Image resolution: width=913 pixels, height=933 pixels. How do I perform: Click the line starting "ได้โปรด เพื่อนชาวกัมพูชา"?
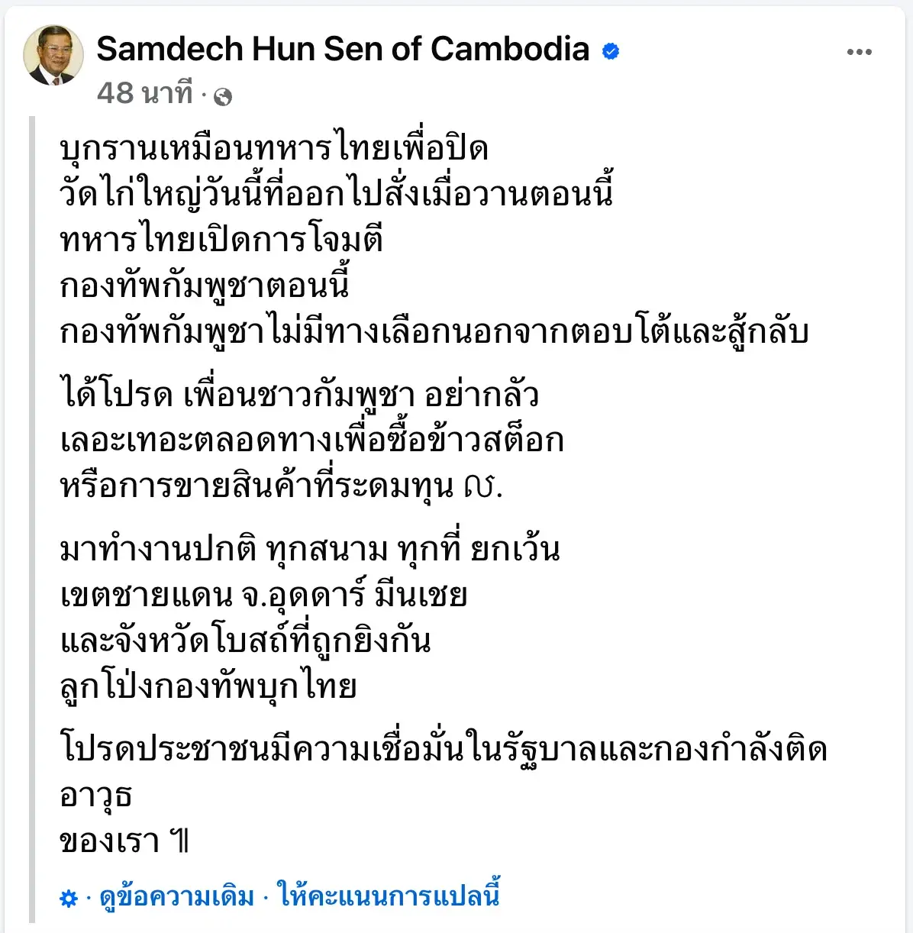299,395
